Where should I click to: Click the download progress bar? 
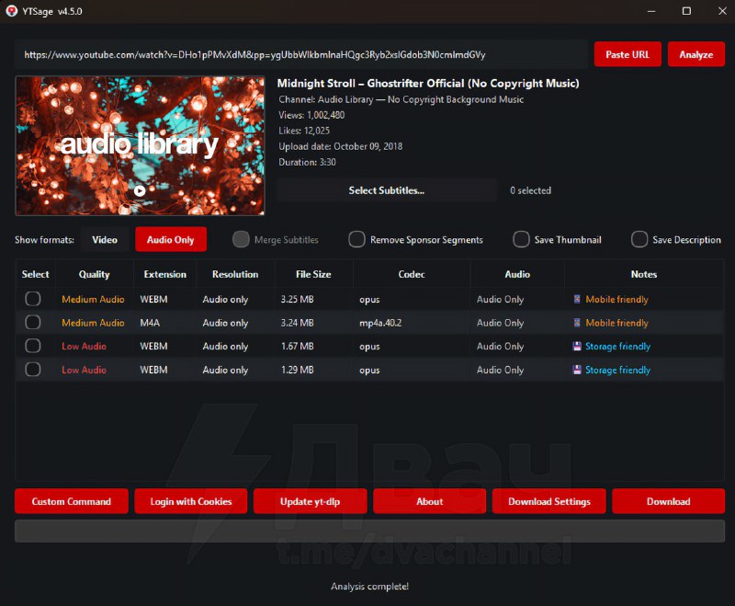pos(370,531)
